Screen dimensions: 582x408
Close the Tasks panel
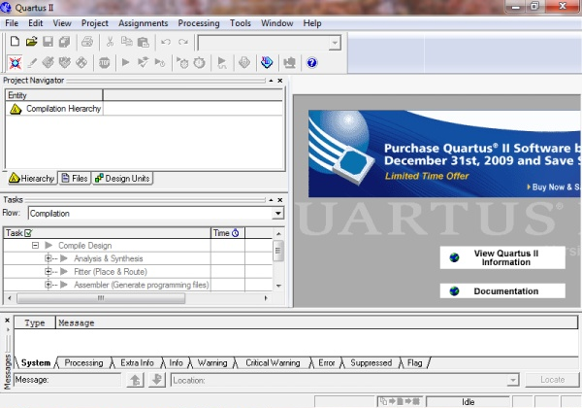280,200
